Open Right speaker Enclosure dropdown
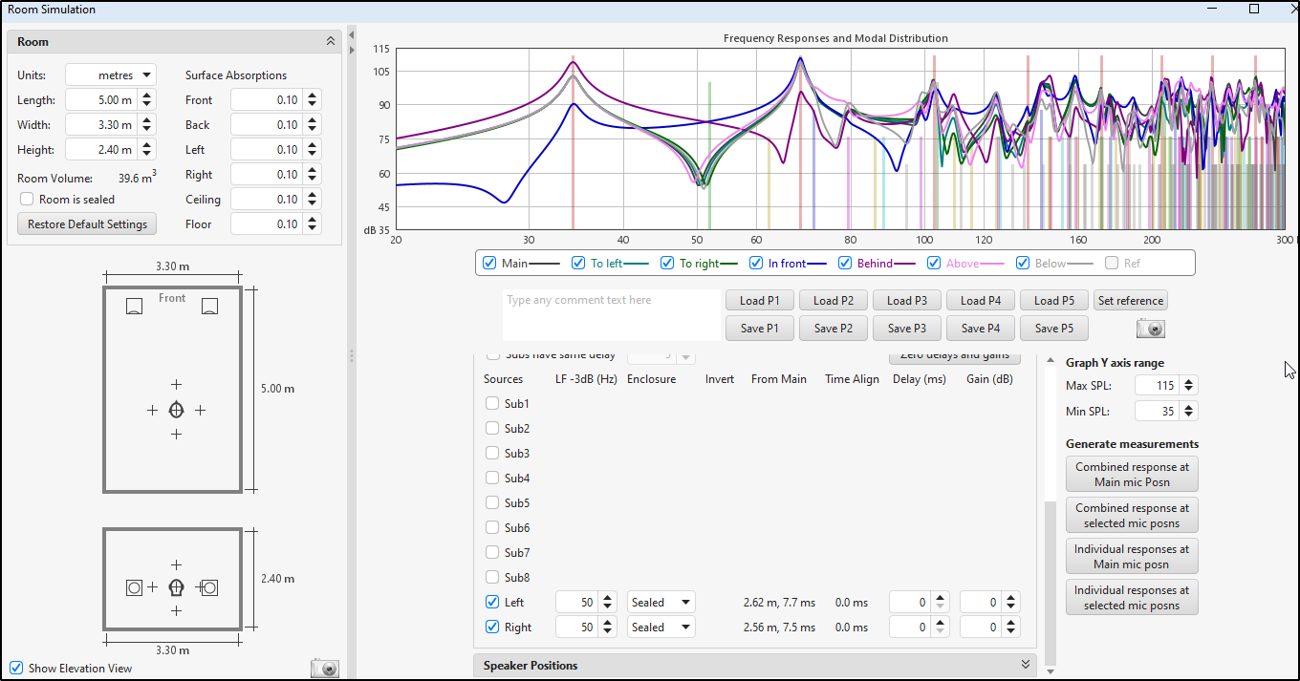The height and width of the screenshot is (681, 1300). 661,628
